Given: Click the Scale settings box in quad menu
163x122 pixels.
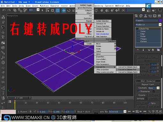Looking at the screenshot, I should point(115,49).
